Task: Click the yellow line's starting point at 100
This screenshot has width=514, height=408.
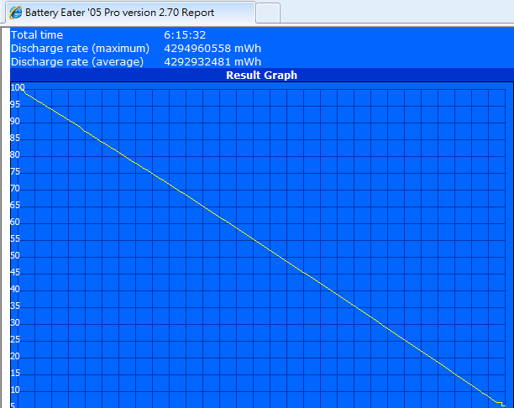Action: (24, 88)
